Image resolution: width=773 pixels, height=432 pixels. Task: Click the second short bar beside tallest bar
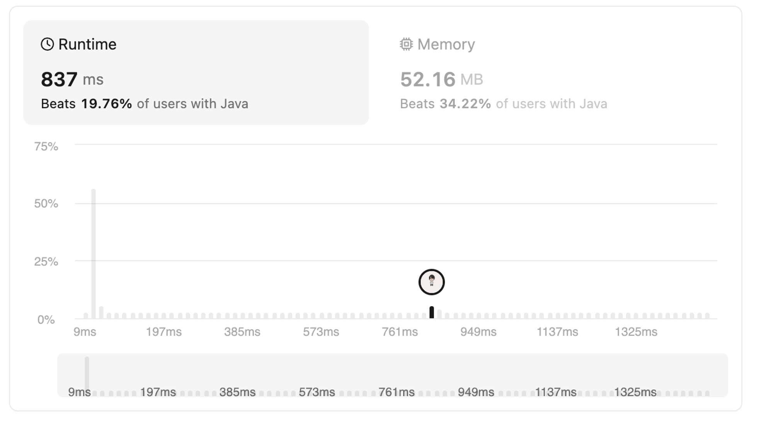(101, 312)
